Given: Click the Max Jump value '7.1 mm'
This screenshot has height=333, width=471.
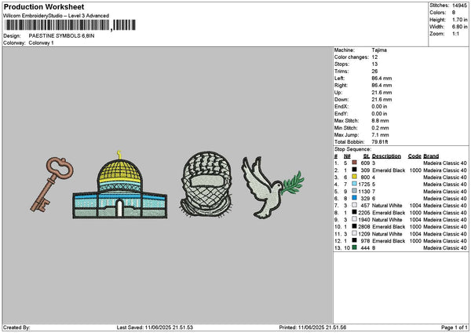Looking at the screenshot, I should [x=380, y=135].
